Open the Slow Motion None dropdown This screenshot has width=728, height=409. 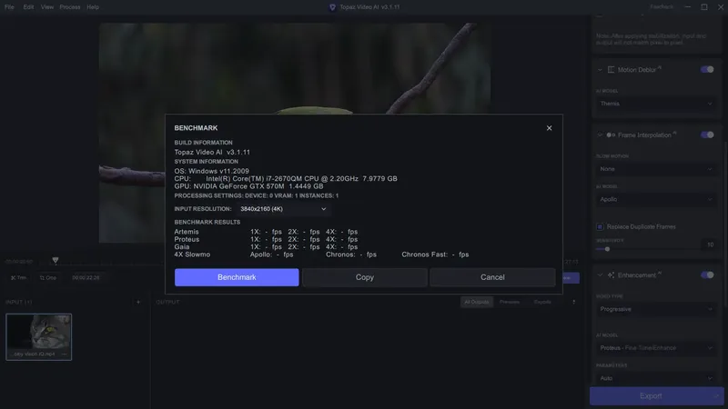[x=655, y=169]
